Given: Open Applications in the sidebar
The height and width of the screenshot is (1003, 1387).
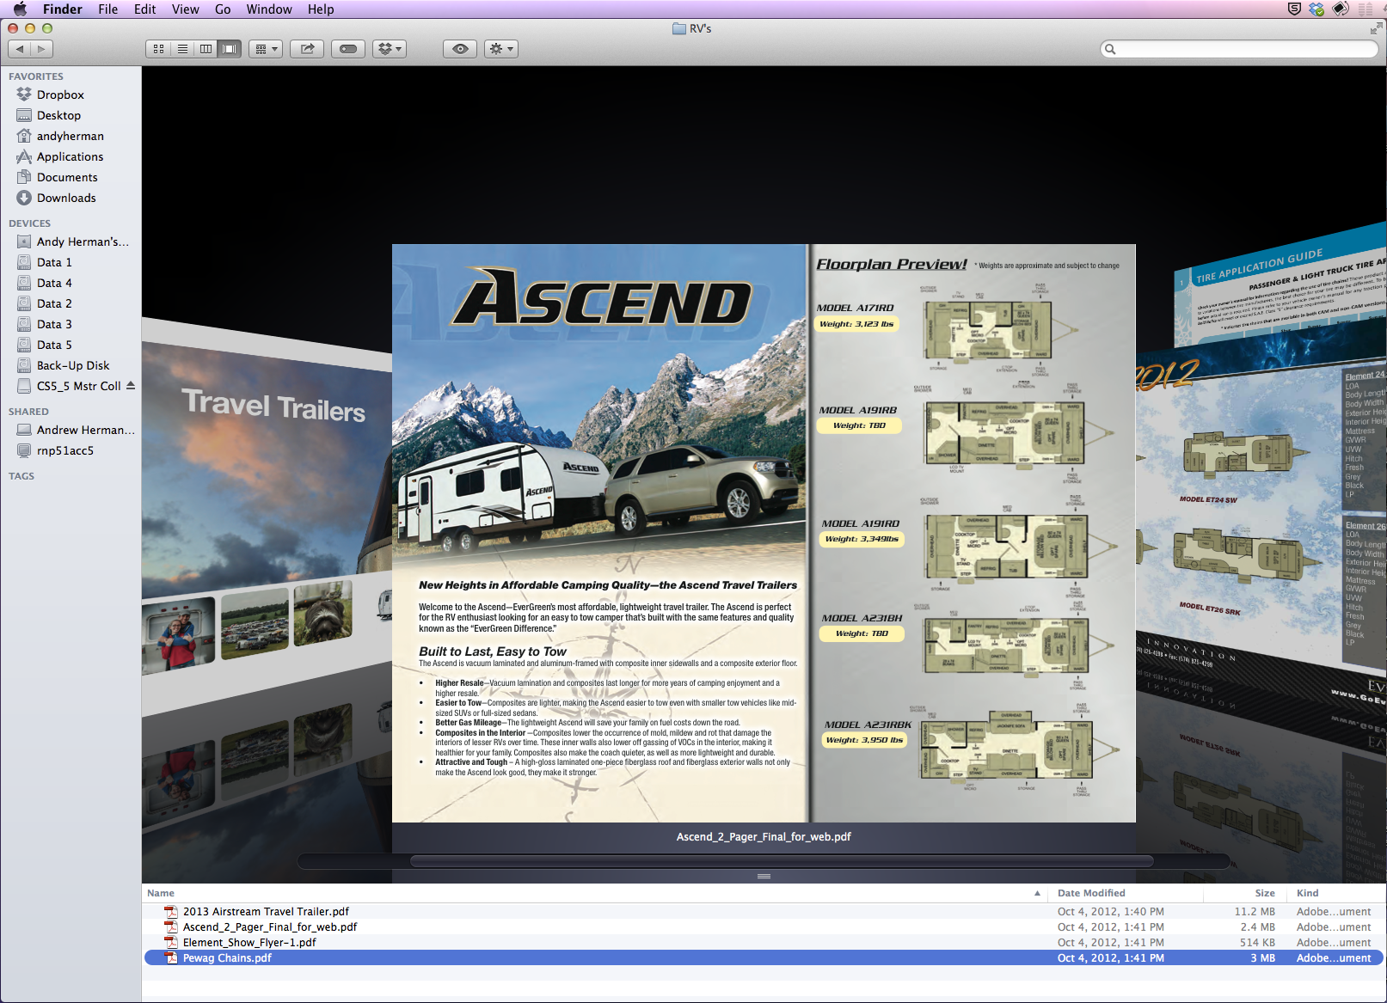Looking at the screenshot, I should [71, 156].
